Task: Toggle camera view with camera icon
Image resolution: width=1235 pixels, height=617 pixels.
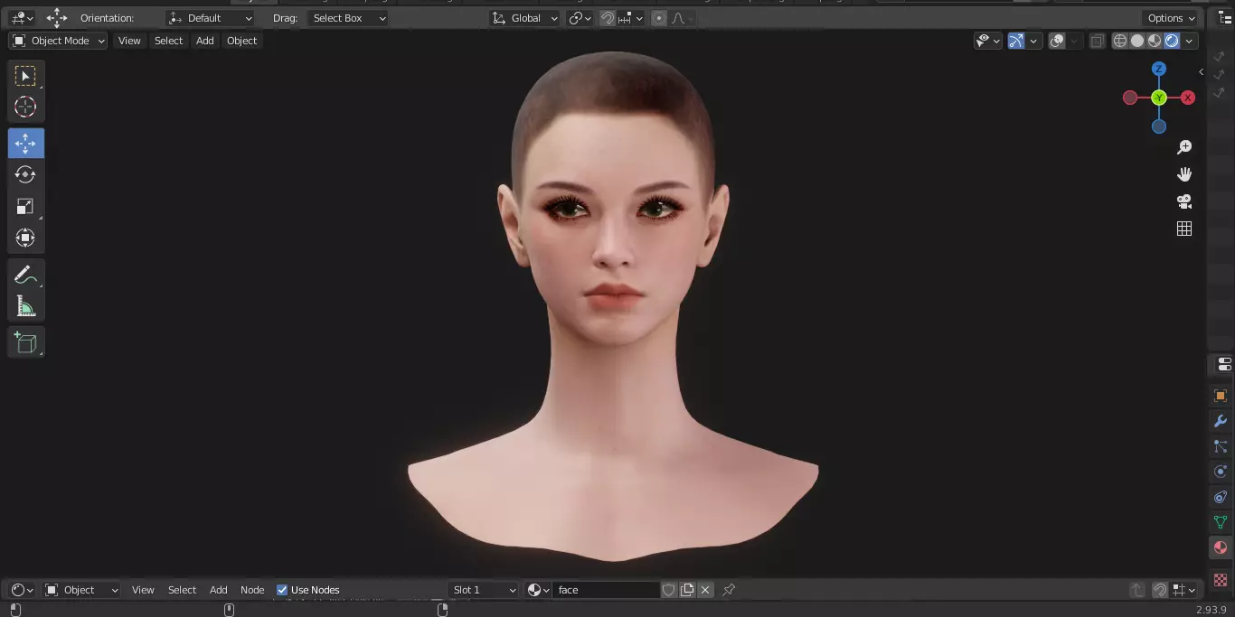Action: coord(1184,201)
